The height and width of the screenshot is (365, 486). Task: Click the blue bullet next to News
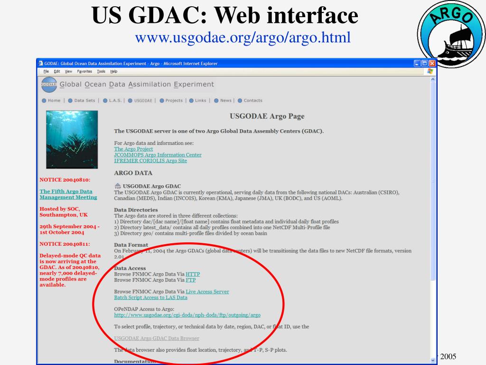pyautogui.click(x=216, y=101)
